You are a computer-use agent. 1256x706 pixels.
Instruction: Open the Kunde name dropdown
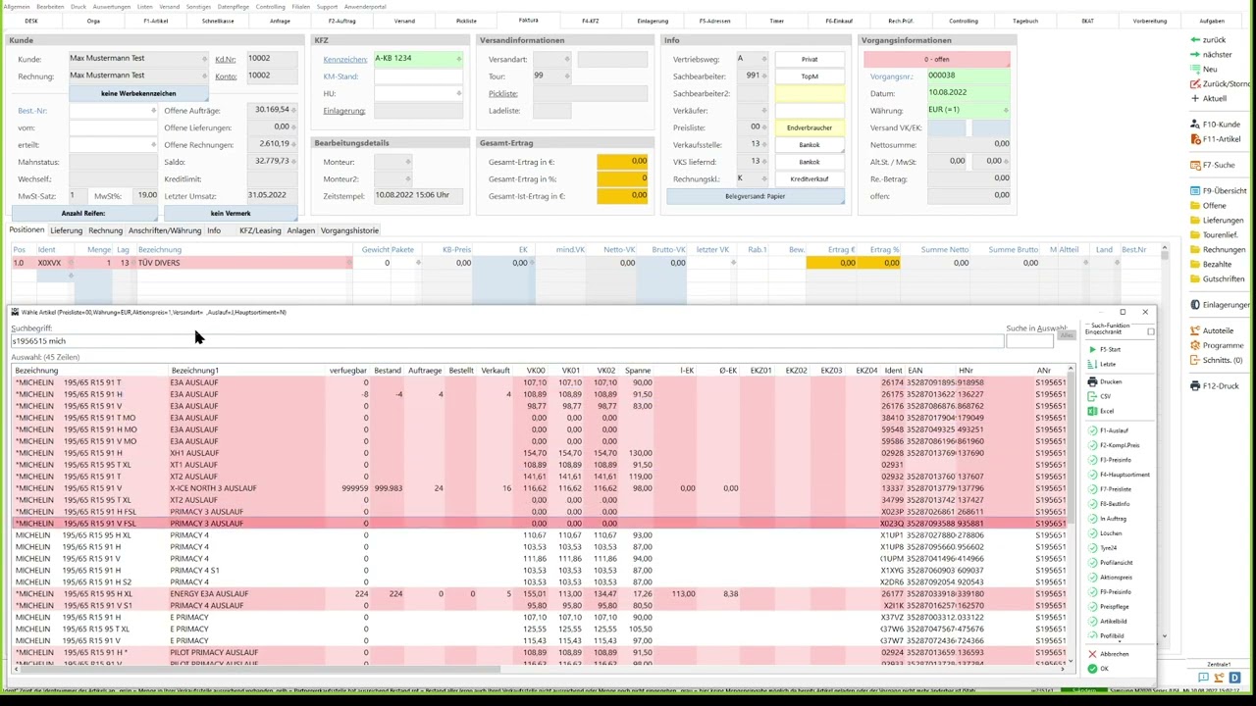(205, 59)
